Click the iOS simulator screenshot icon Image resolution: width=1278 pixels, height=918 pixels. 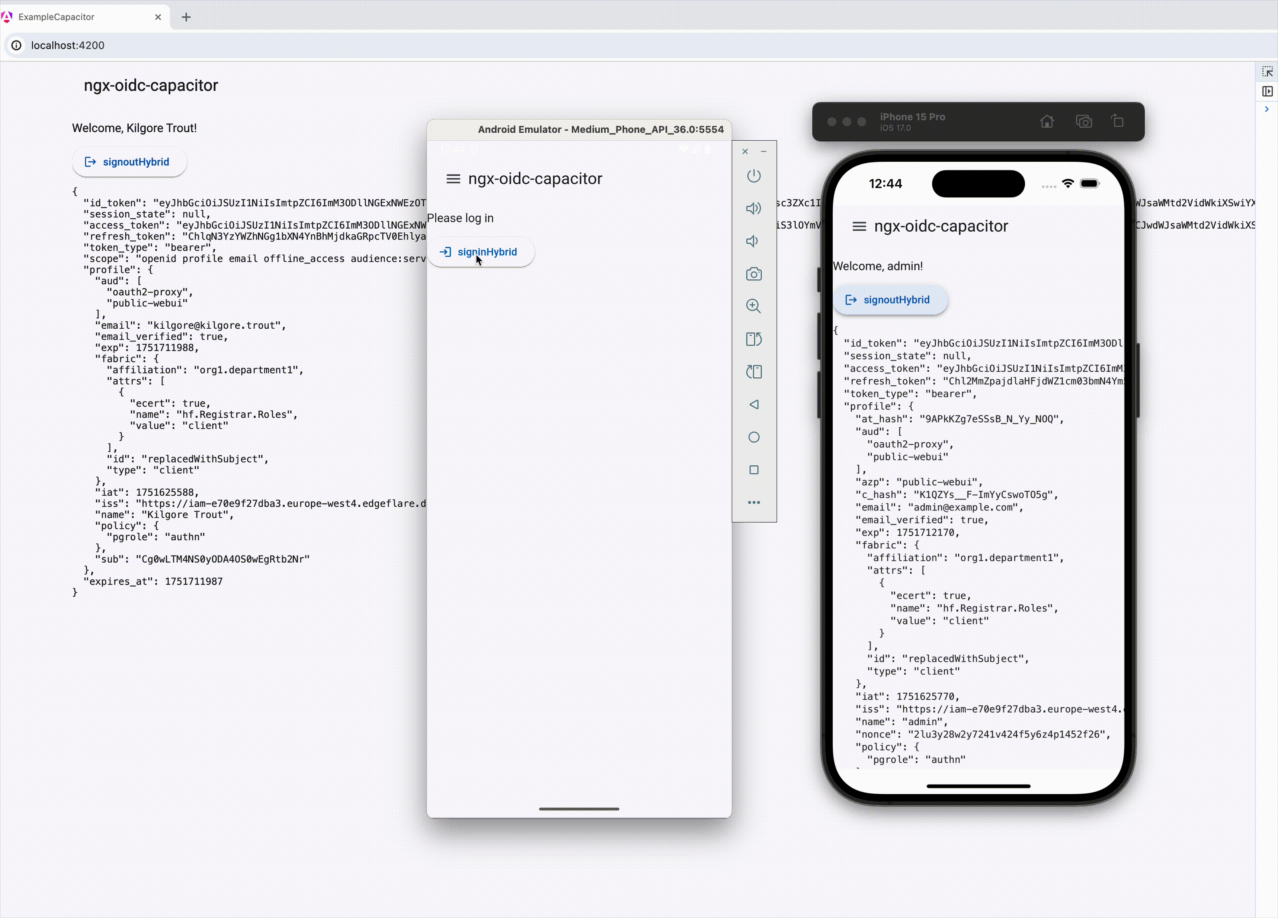[x=1083, y=122]
